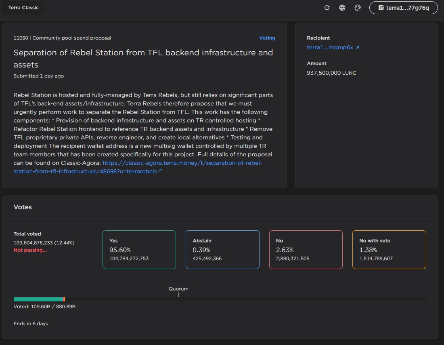Click the Voting status label
The height and width of the screenshot is (345, 444).
(x=267, y=38)
